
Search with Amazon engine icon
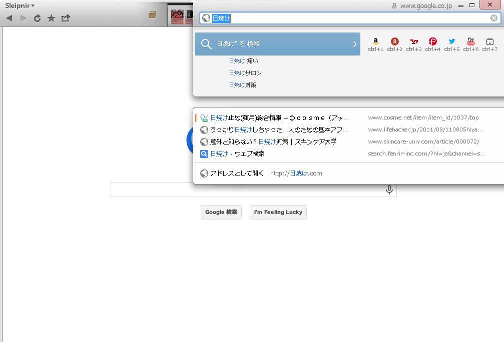tap(375, 41)
